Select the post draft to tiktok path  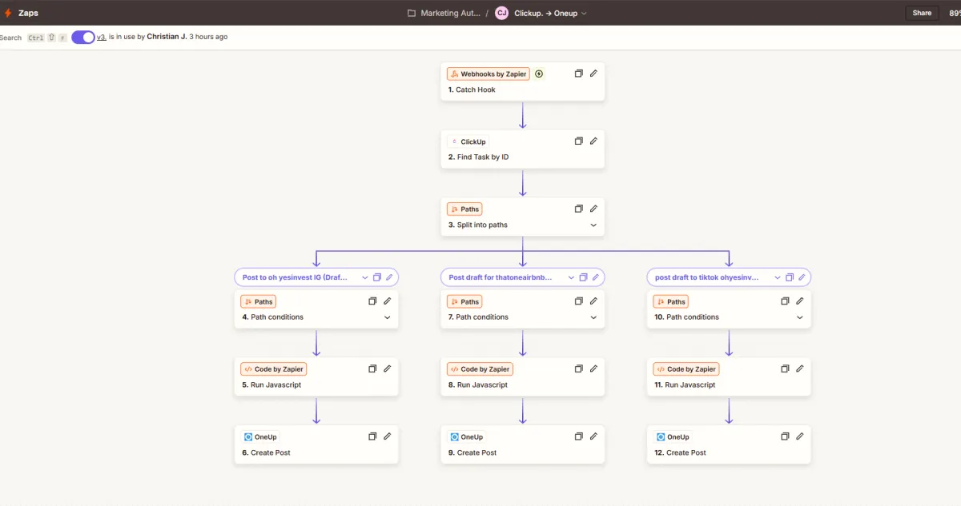tap(707, 277)
